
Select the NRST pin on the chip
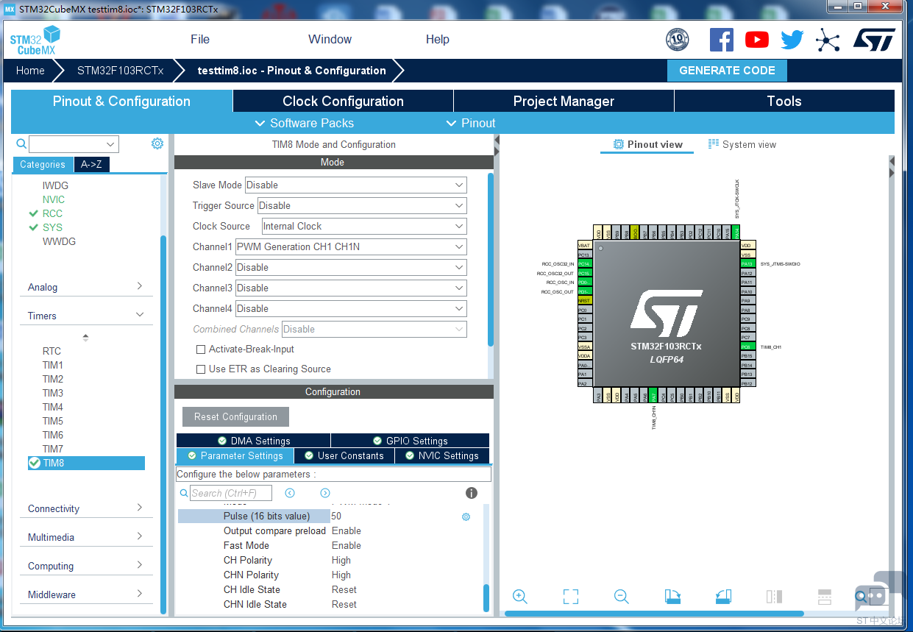(584, 300)
